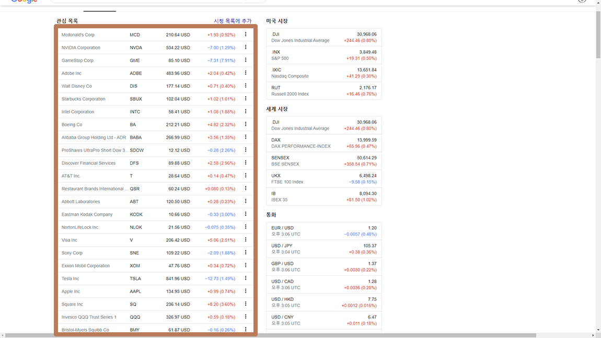Open the IBEX 35 card
601x338 pixels.
[x=324, y=196]
